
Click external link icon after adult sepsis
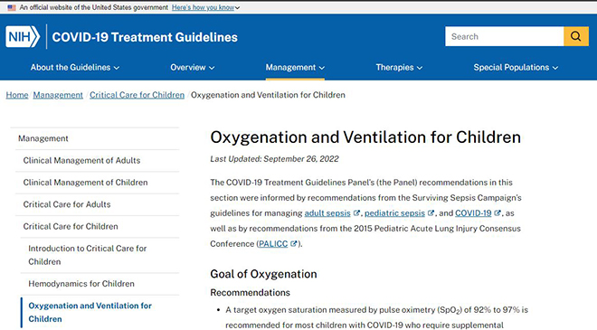[x=356, y=213]
